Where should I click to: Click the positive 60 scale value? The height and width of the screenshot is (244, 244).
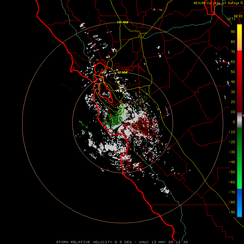click(233, 62)
